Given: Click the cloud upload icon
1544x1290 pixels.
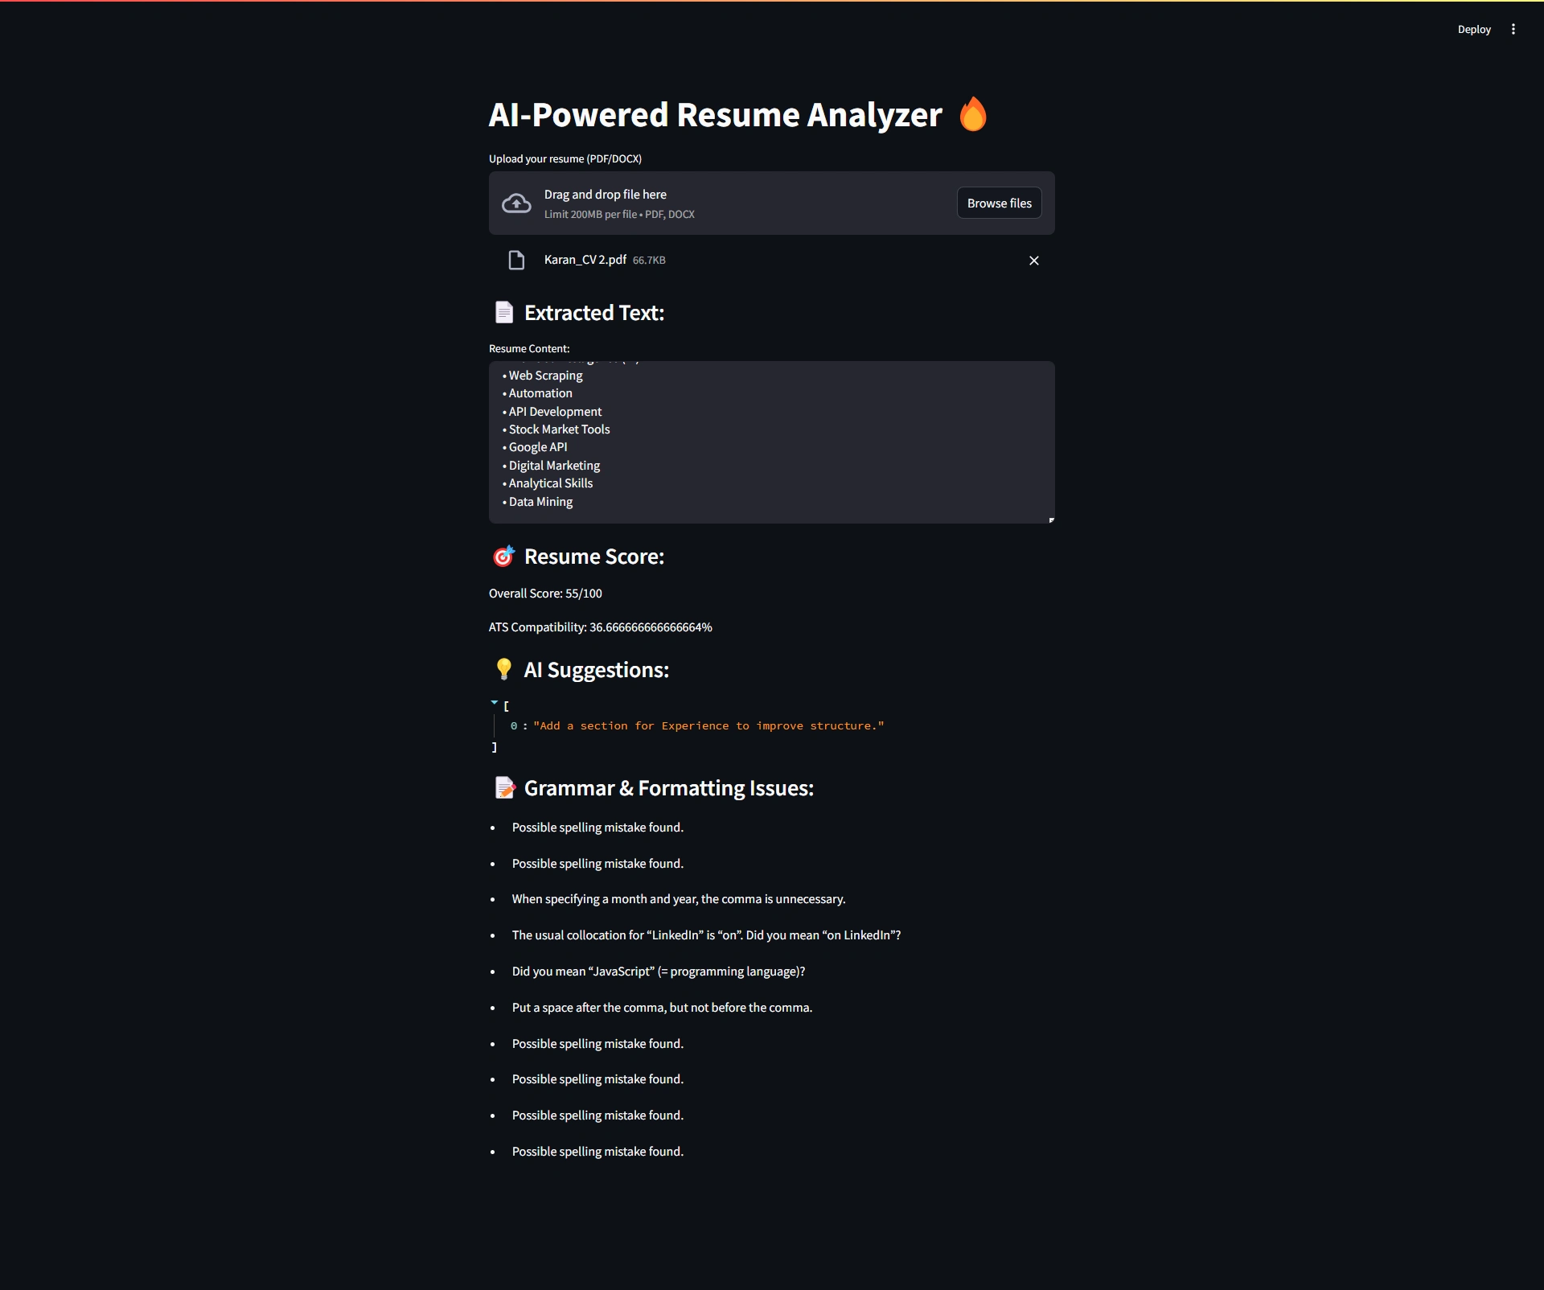Looking at the screenshot, I should (x=516, y=203).
